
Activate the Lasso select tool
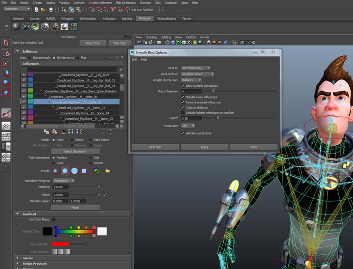click(x=6, y=53)
